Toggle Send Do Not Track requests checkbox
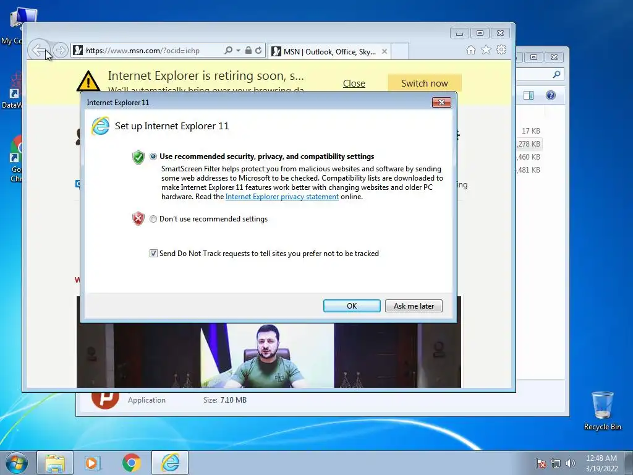This screenshot has height=475, width=633. coord(153,253)
